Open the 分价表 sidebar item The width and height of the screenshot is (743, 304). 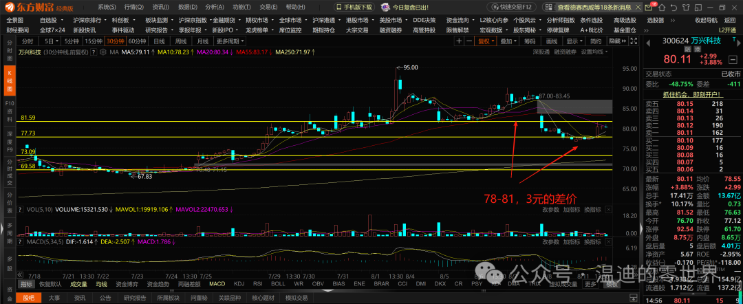pyautogui.click(x=8, y=204)
